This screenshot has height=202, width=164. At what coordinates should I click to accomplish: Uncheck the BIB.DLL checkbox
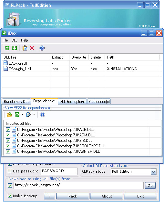coord(8,141)
